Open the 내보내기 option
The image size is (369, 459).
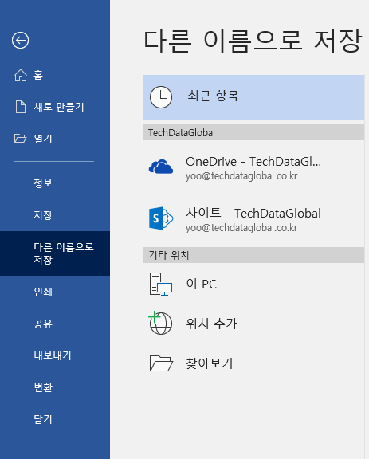point(55,355)
